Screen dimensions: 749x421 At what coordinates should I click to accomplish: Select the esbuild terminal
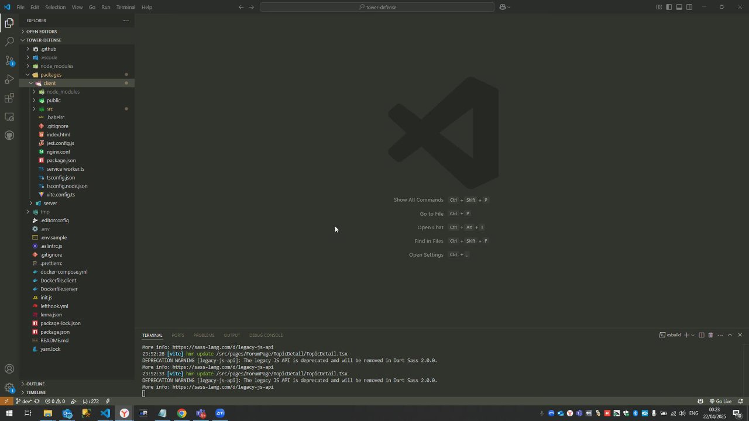670,335
